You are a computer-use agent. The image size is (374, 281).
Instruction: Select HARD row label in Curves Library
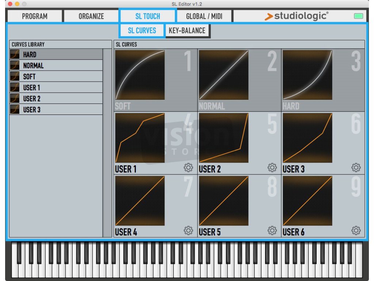(30, 55)
